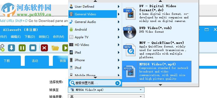Expand the Android submenu arrow
217x98 pixels.
119,30
